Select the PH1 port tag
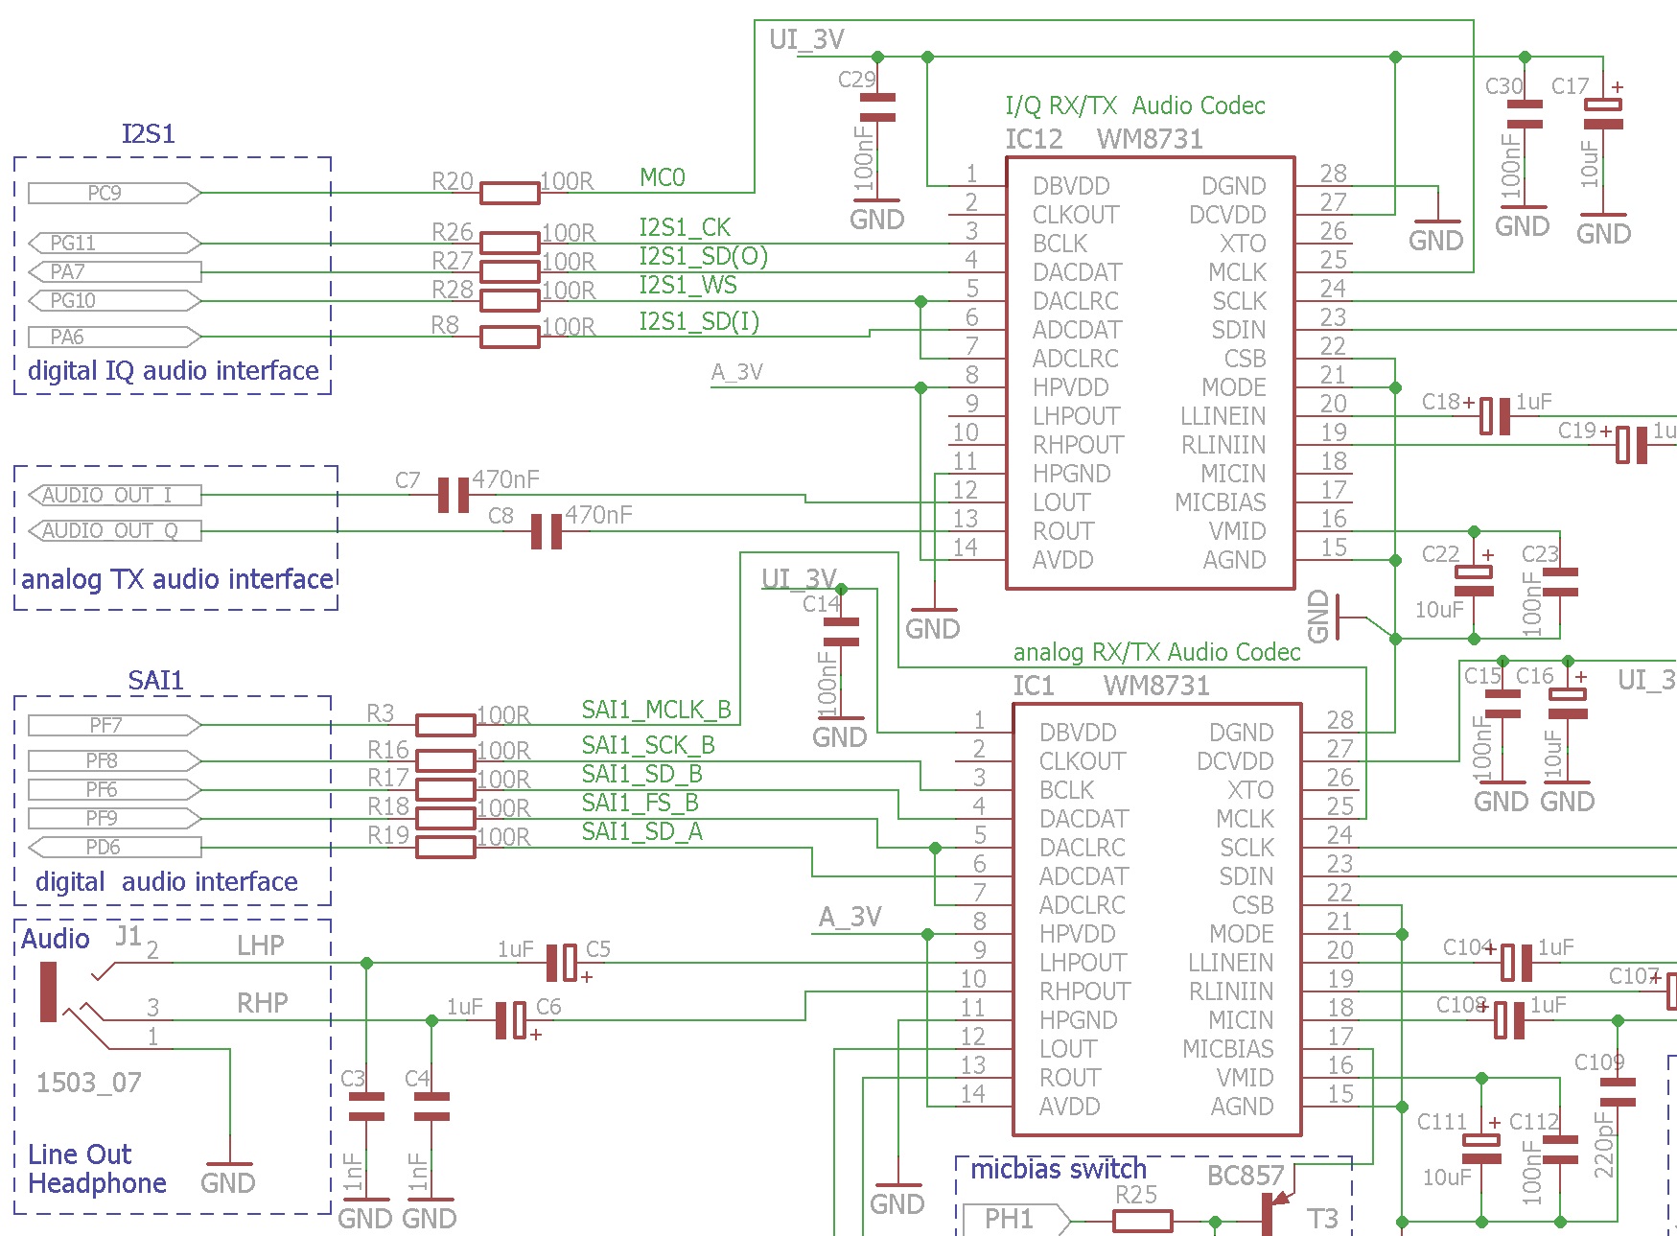Image resolution: width=1677 pixels, height=1236 pixels. point(1015,1219)
